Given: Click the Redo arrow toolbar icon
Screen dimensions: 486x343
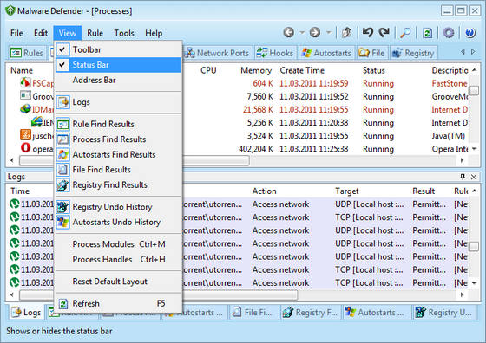Looking at the screenshot, I should 384,32.
